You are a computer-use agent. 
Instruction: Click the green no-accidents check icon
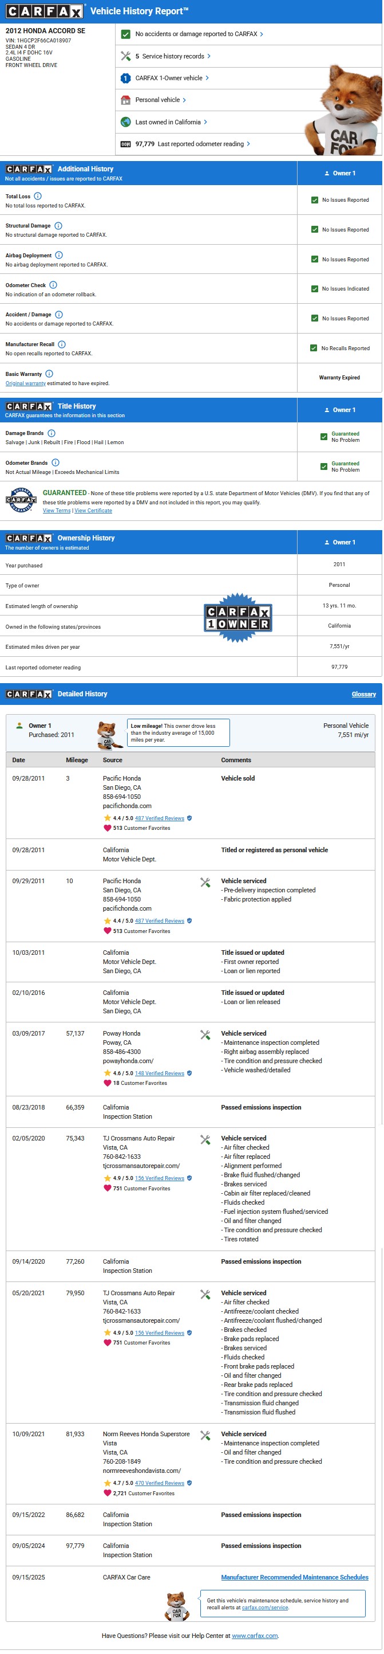coord(126,34)
